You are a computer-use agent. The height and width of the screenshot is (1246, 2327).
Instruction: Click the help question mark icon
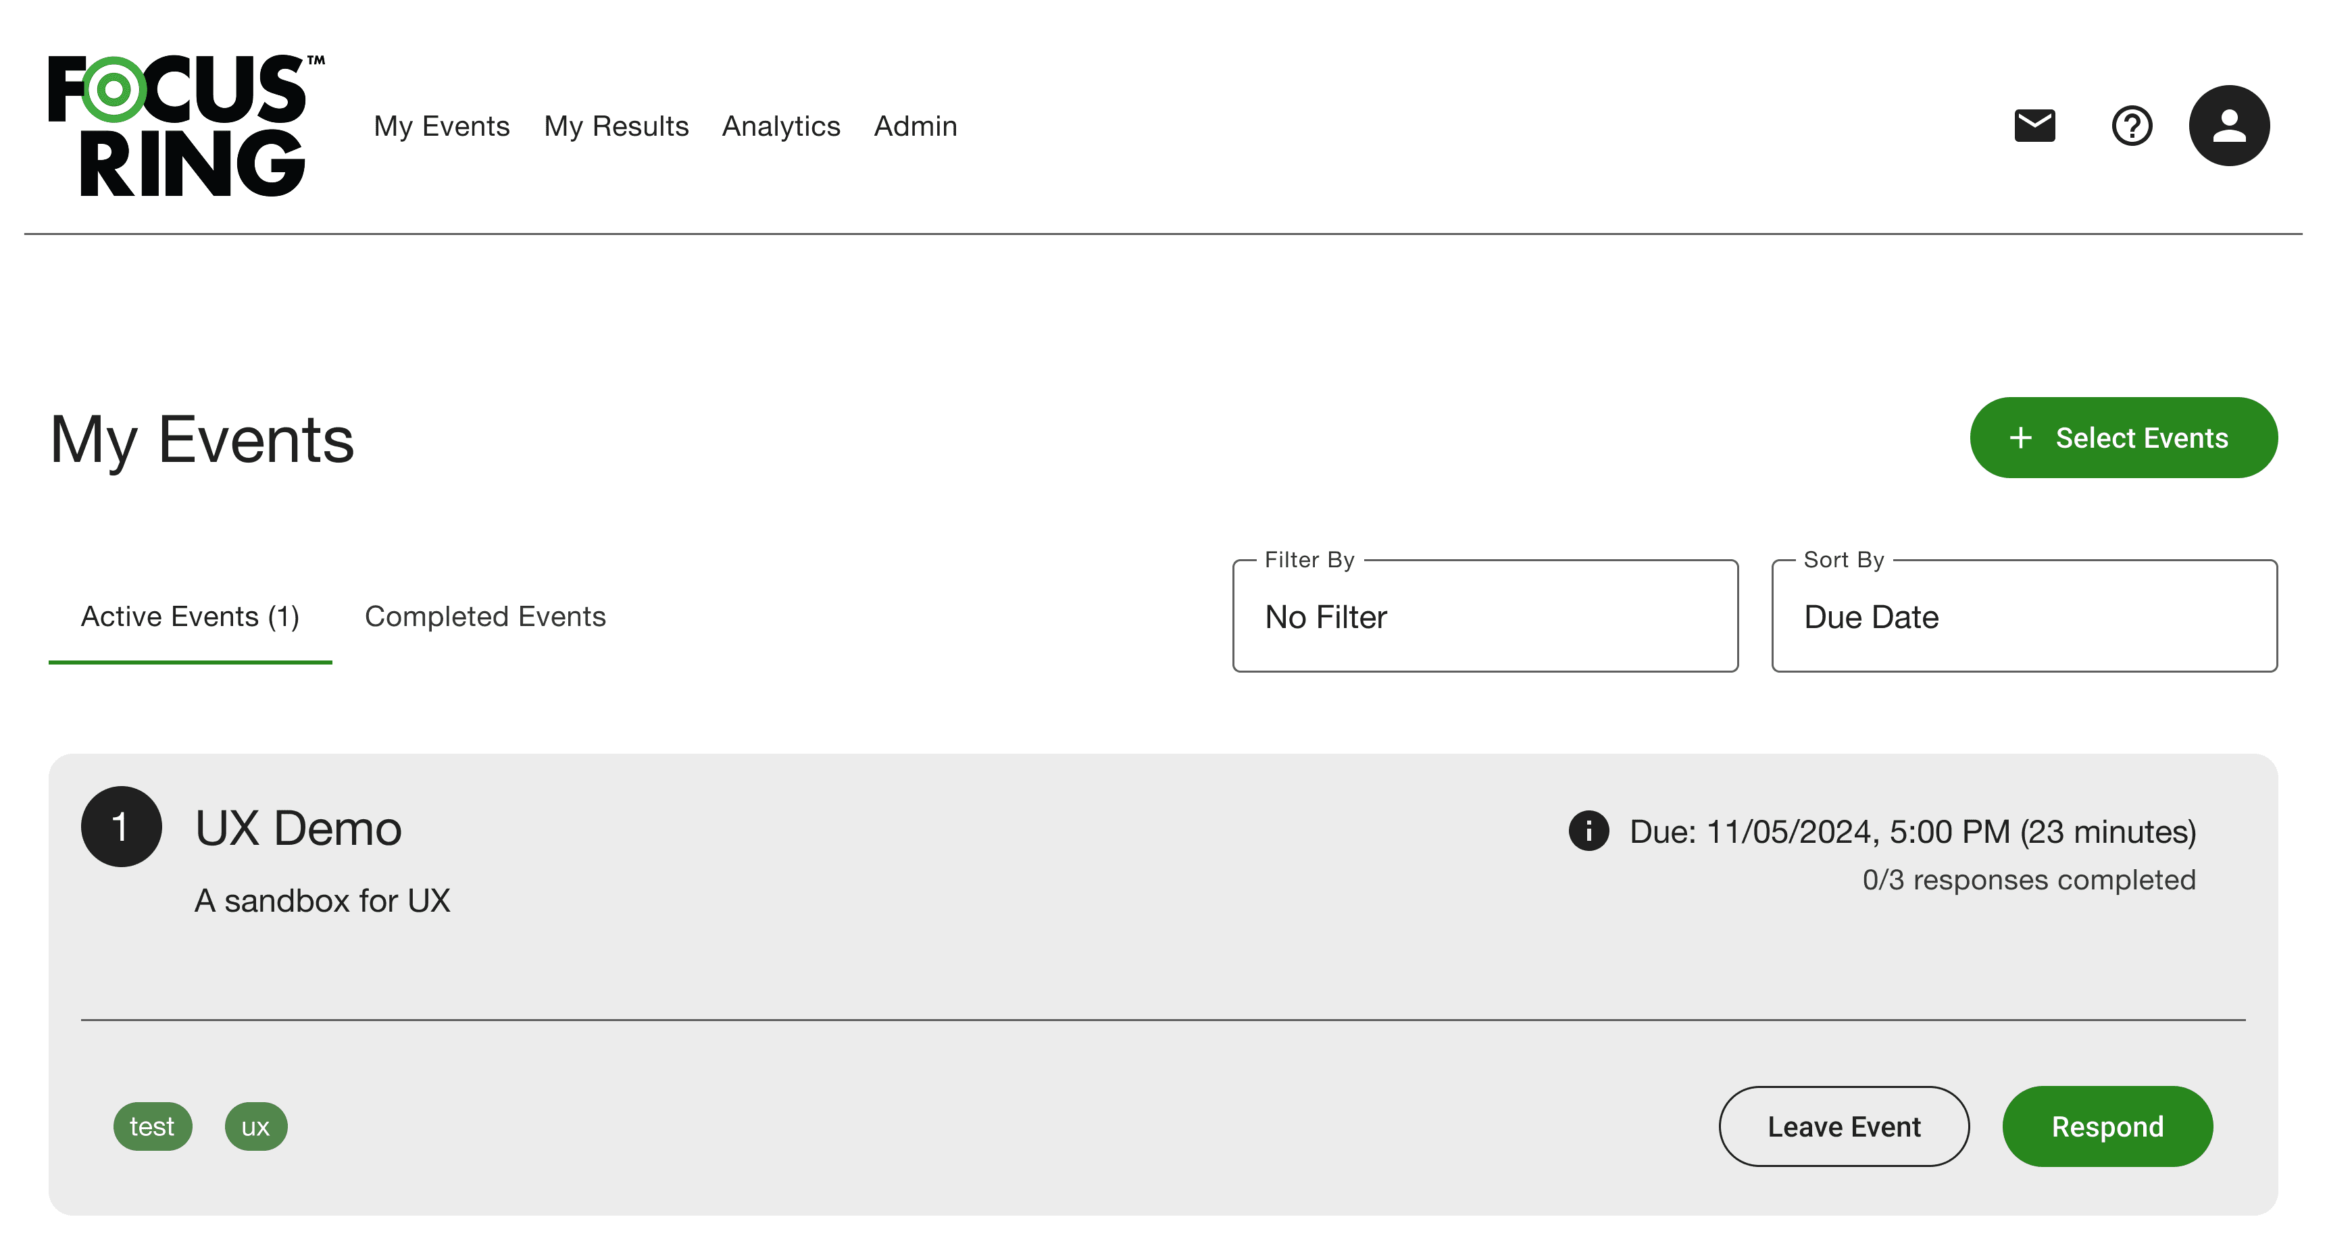pos(2131,126)
